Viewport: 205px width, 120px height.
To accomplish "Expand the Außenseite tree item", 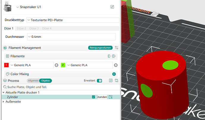I will pyautogui.click(x=3, y=102).
